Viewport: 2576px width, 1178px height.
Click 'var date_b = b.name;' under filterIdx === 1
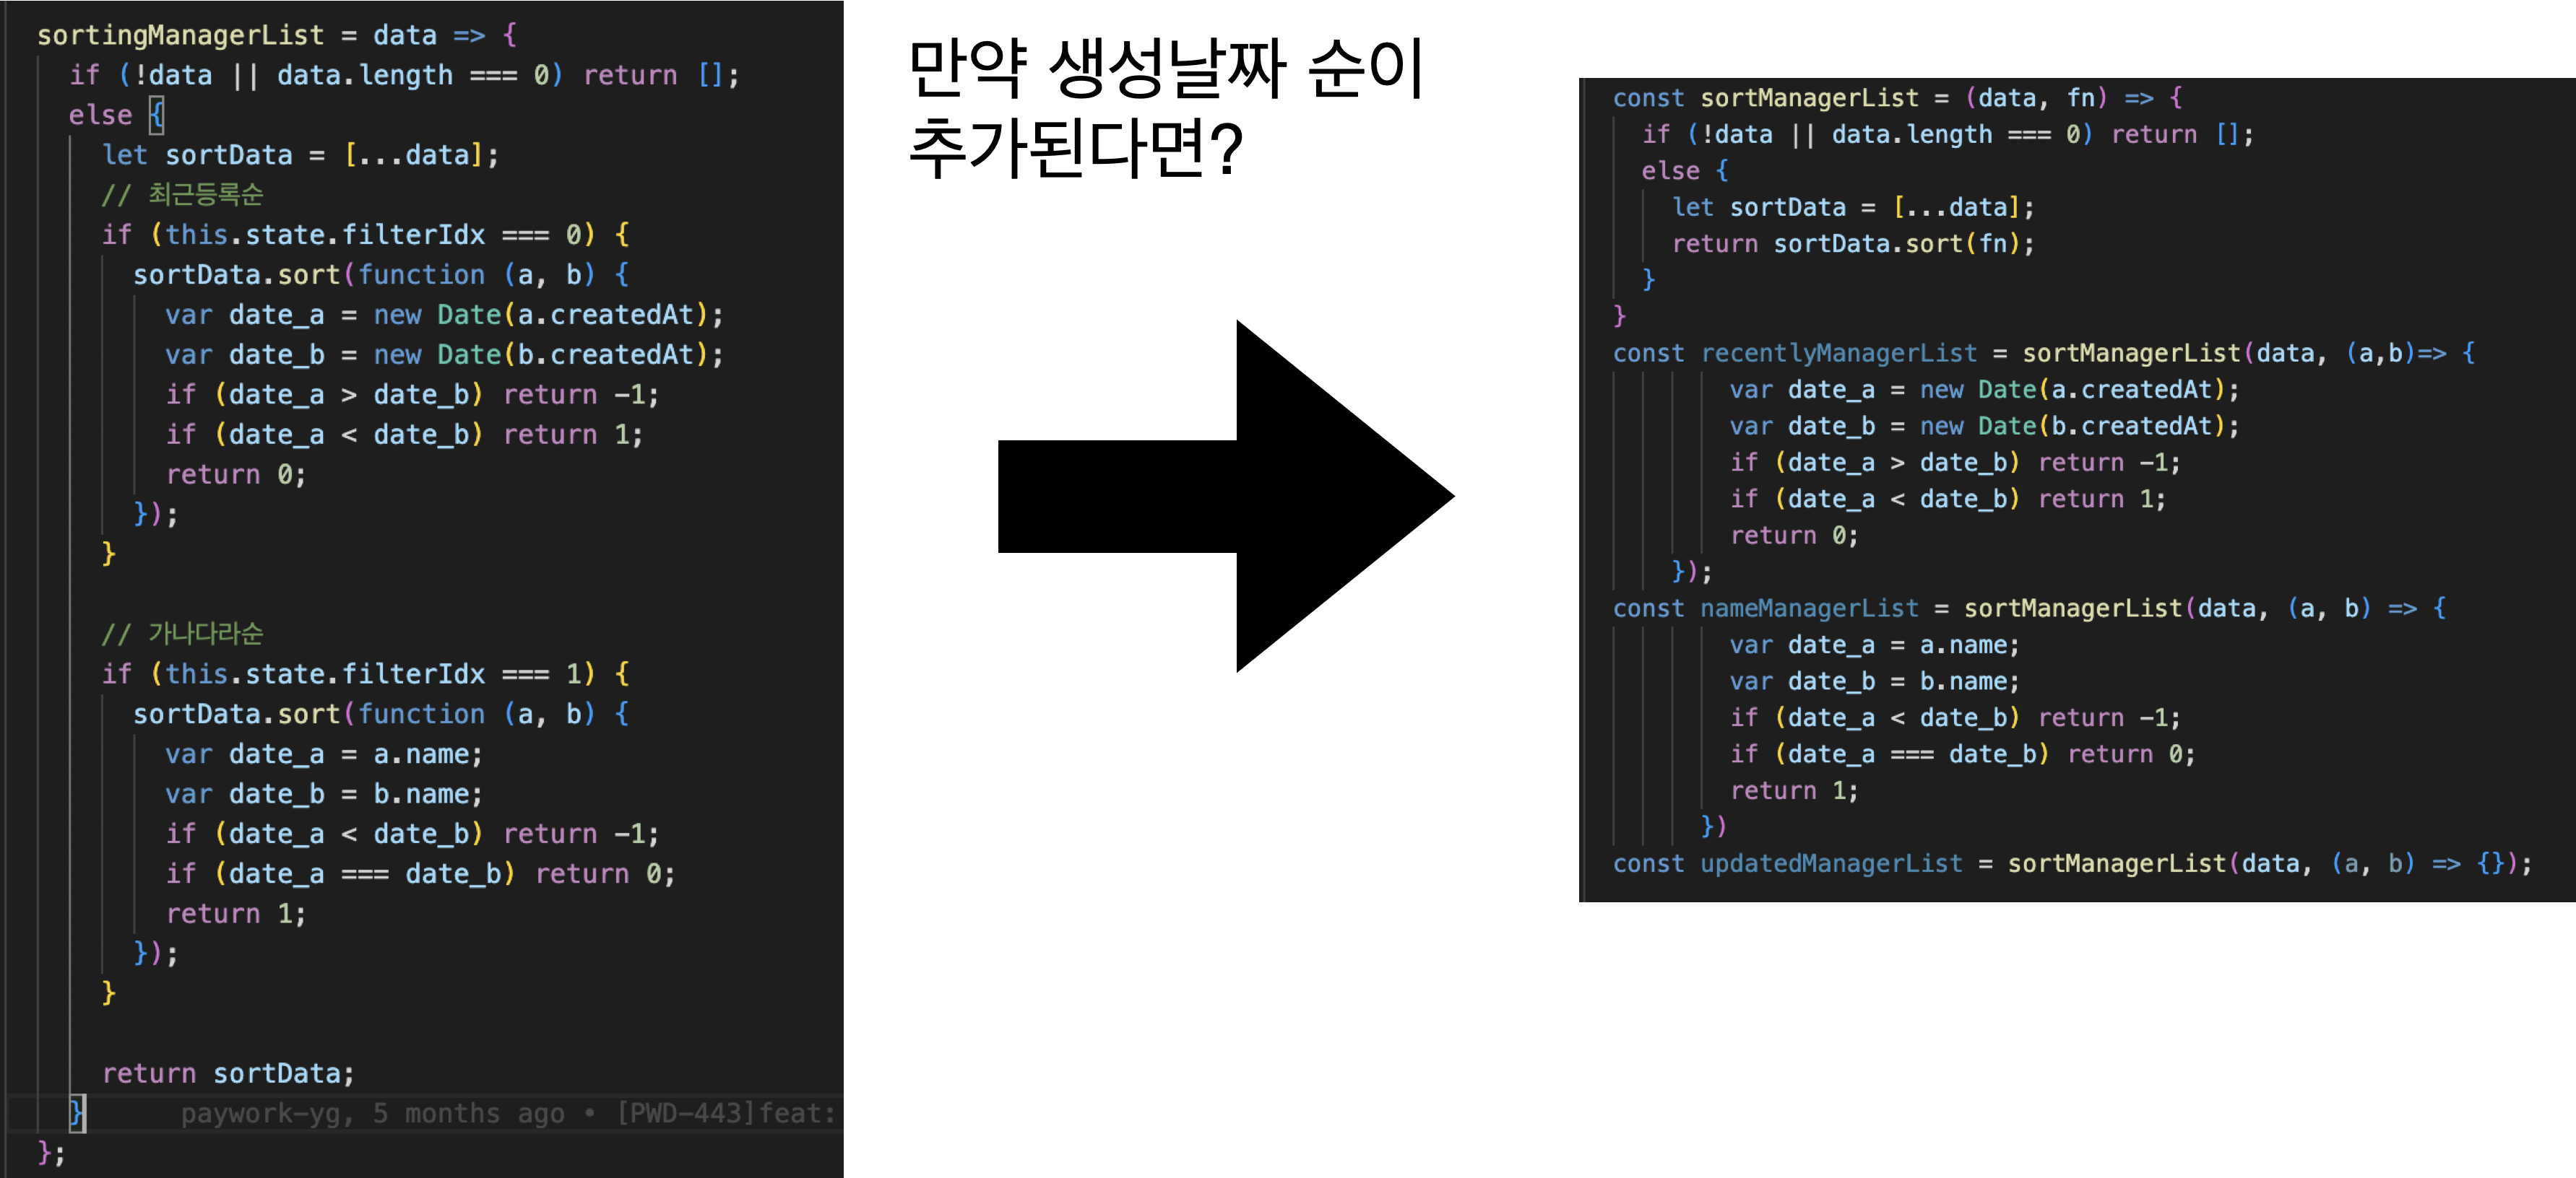[324, 793]
